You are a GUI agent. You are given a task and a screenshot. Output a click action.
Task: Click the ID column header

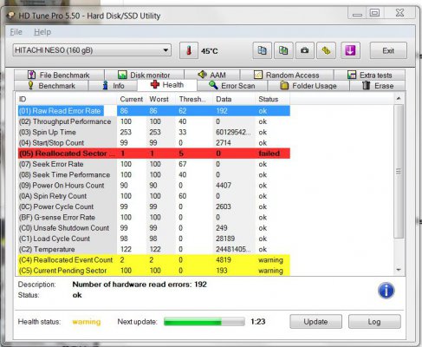click(67, 99)
